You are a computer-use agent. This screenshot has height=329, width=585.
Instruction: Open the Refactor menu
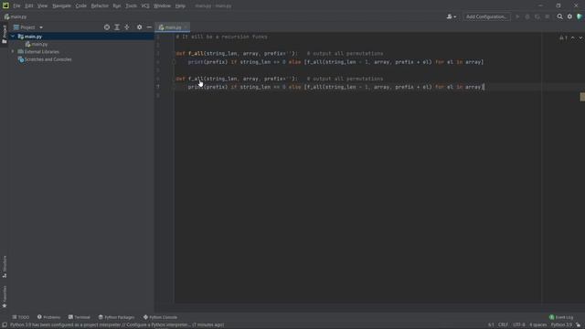100,6
